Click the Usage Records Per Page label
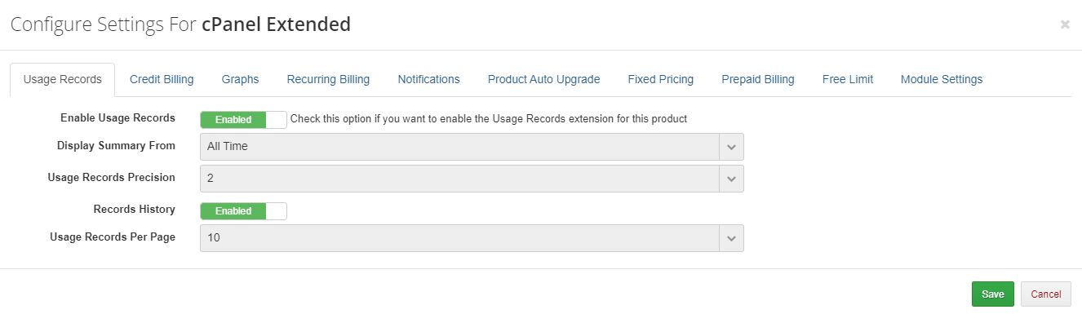The image size is (1082, 314). click(x=113, y=237)
